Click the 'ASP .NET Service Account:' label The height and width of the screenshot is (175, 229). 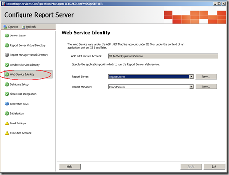pos(86,56)
